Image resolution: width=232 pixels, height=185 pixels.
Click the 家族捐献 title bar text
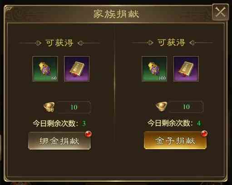click(116, 14)
